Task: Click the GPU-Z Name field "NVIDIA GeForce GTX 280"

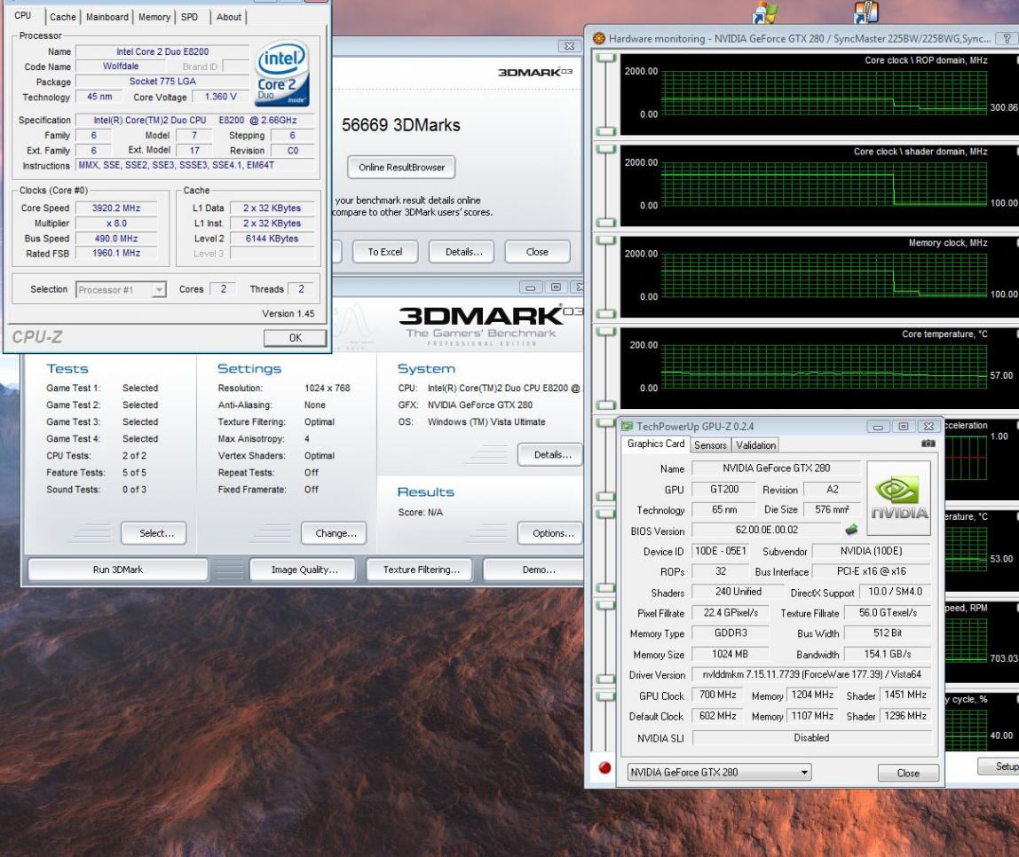Action: (x=776, y=468)
